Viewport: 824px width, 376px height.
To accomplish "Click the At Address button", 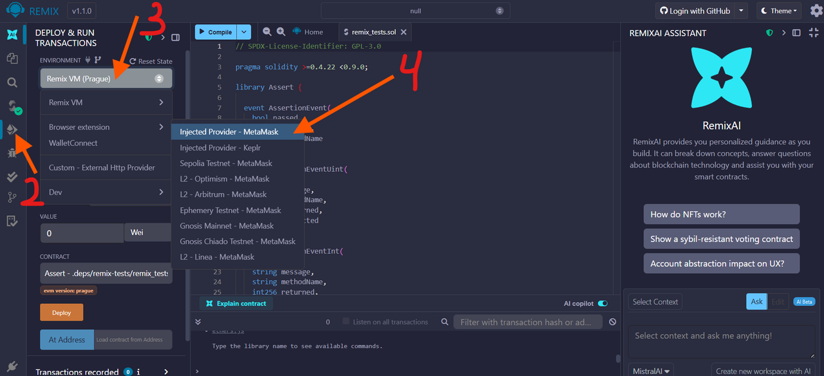I will tap(67, 339).
